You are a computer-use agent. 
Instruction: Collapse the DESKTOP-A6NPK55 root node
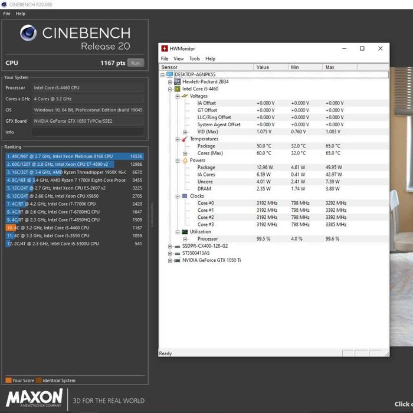point(162,75)
